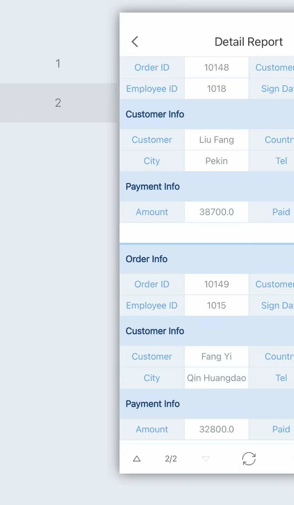Click Customer Info header above Fang Yi

tap(207, 331)
